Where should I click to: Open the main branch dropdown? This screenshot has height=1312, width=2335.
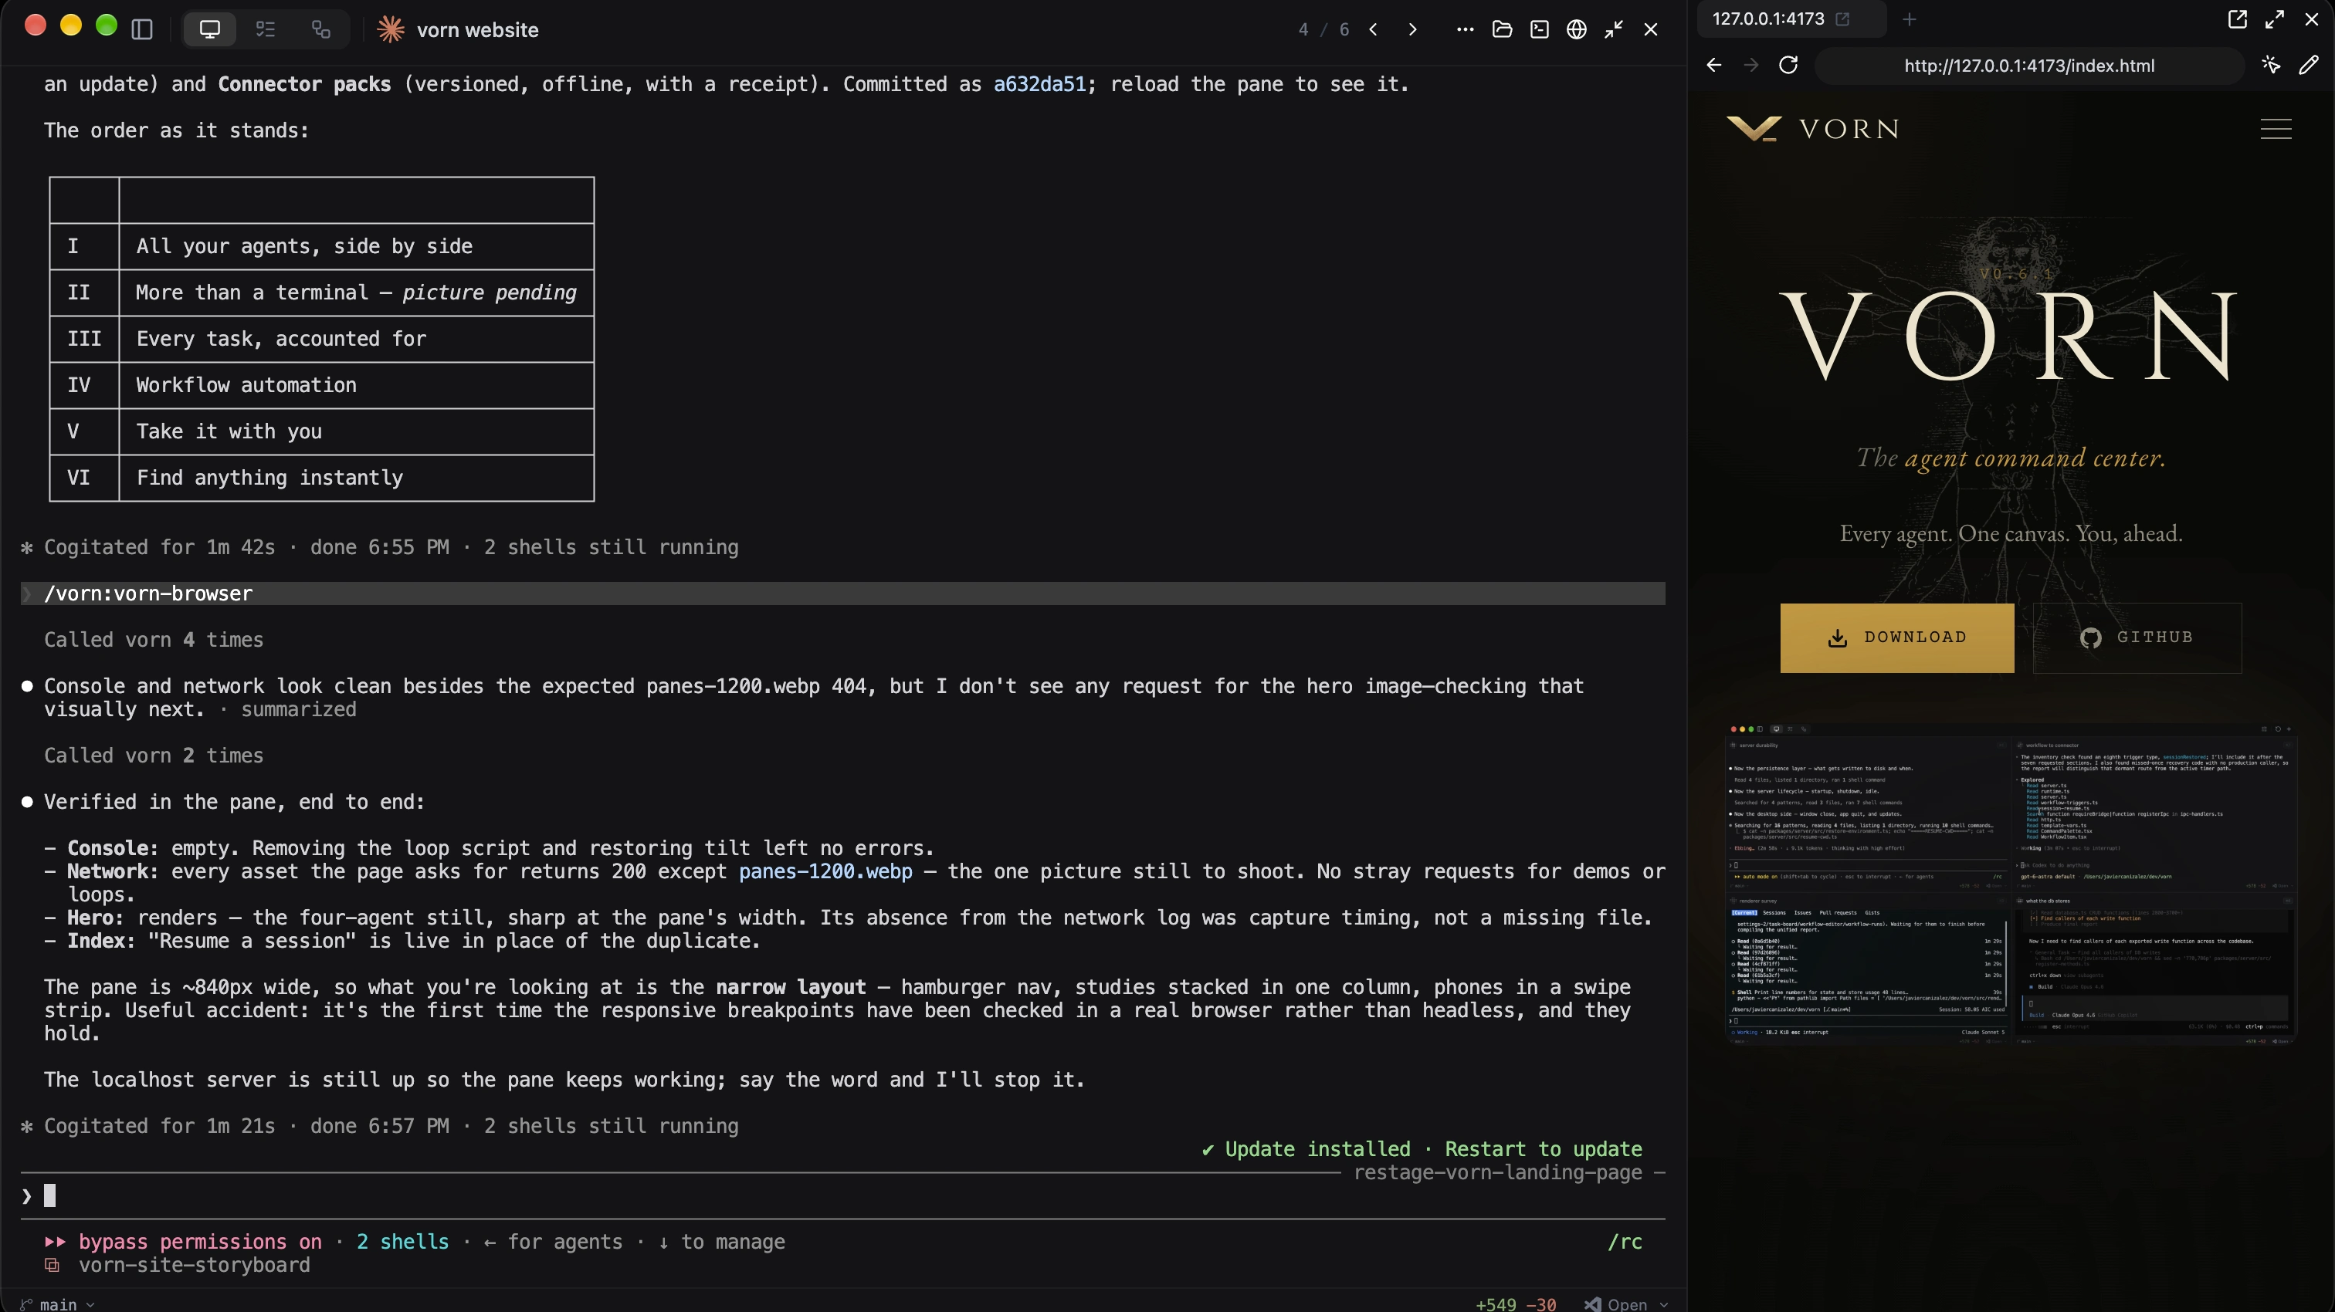[58, 1304]
